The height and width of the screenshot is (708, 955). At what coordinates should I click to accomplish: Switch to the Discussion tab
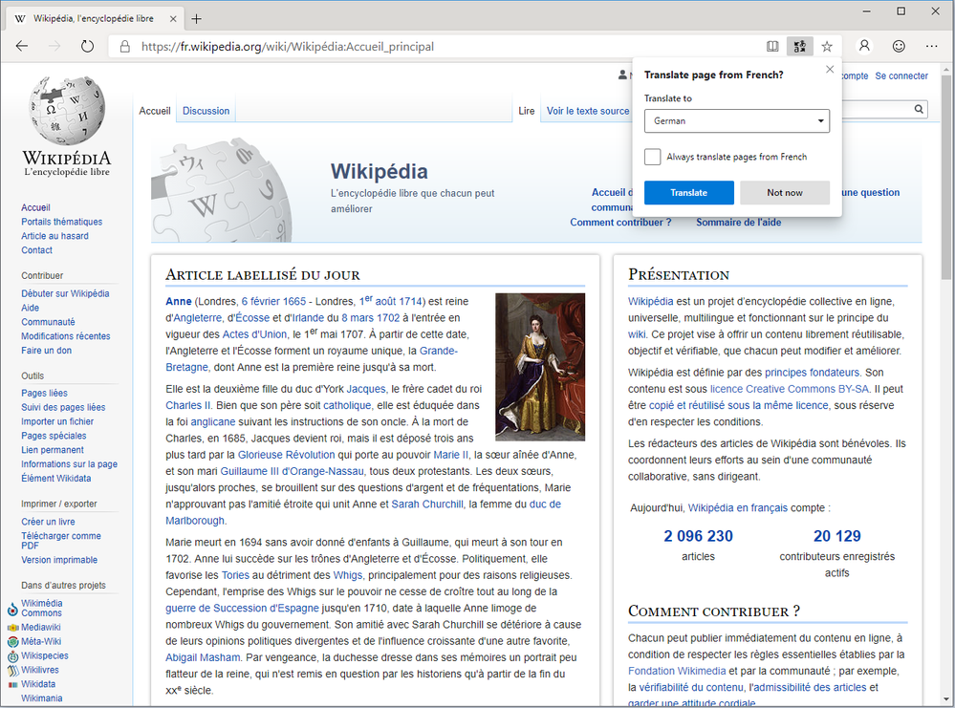(x=206, y=111)
